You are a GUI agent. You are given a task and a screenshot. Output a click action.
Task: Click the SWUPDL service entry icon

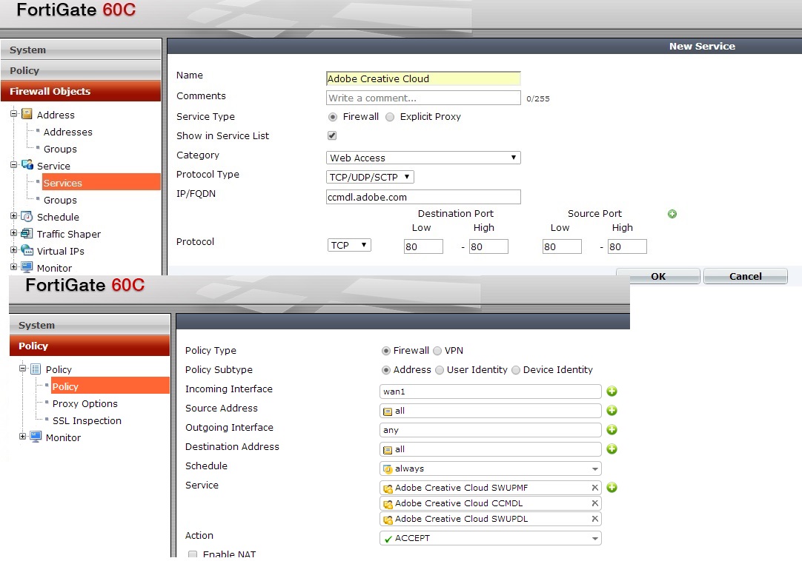(388, 520)
